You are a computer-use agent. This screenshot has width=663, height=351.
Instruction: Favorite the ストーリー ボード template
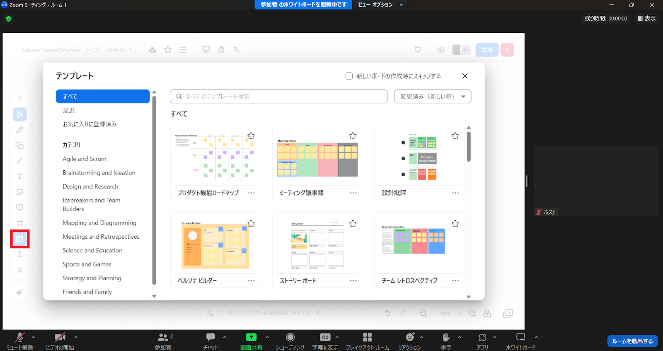coord(353,224)
